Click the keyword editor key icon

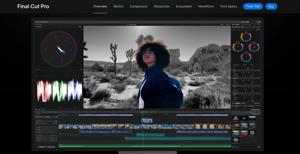point(40,22)
